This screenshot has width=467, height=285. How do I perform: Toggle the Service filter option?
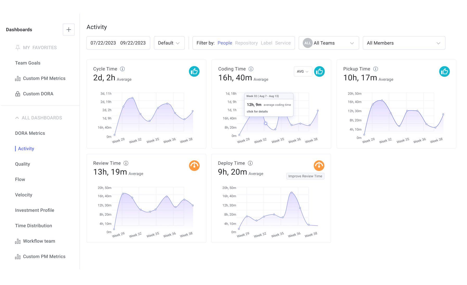283,43
